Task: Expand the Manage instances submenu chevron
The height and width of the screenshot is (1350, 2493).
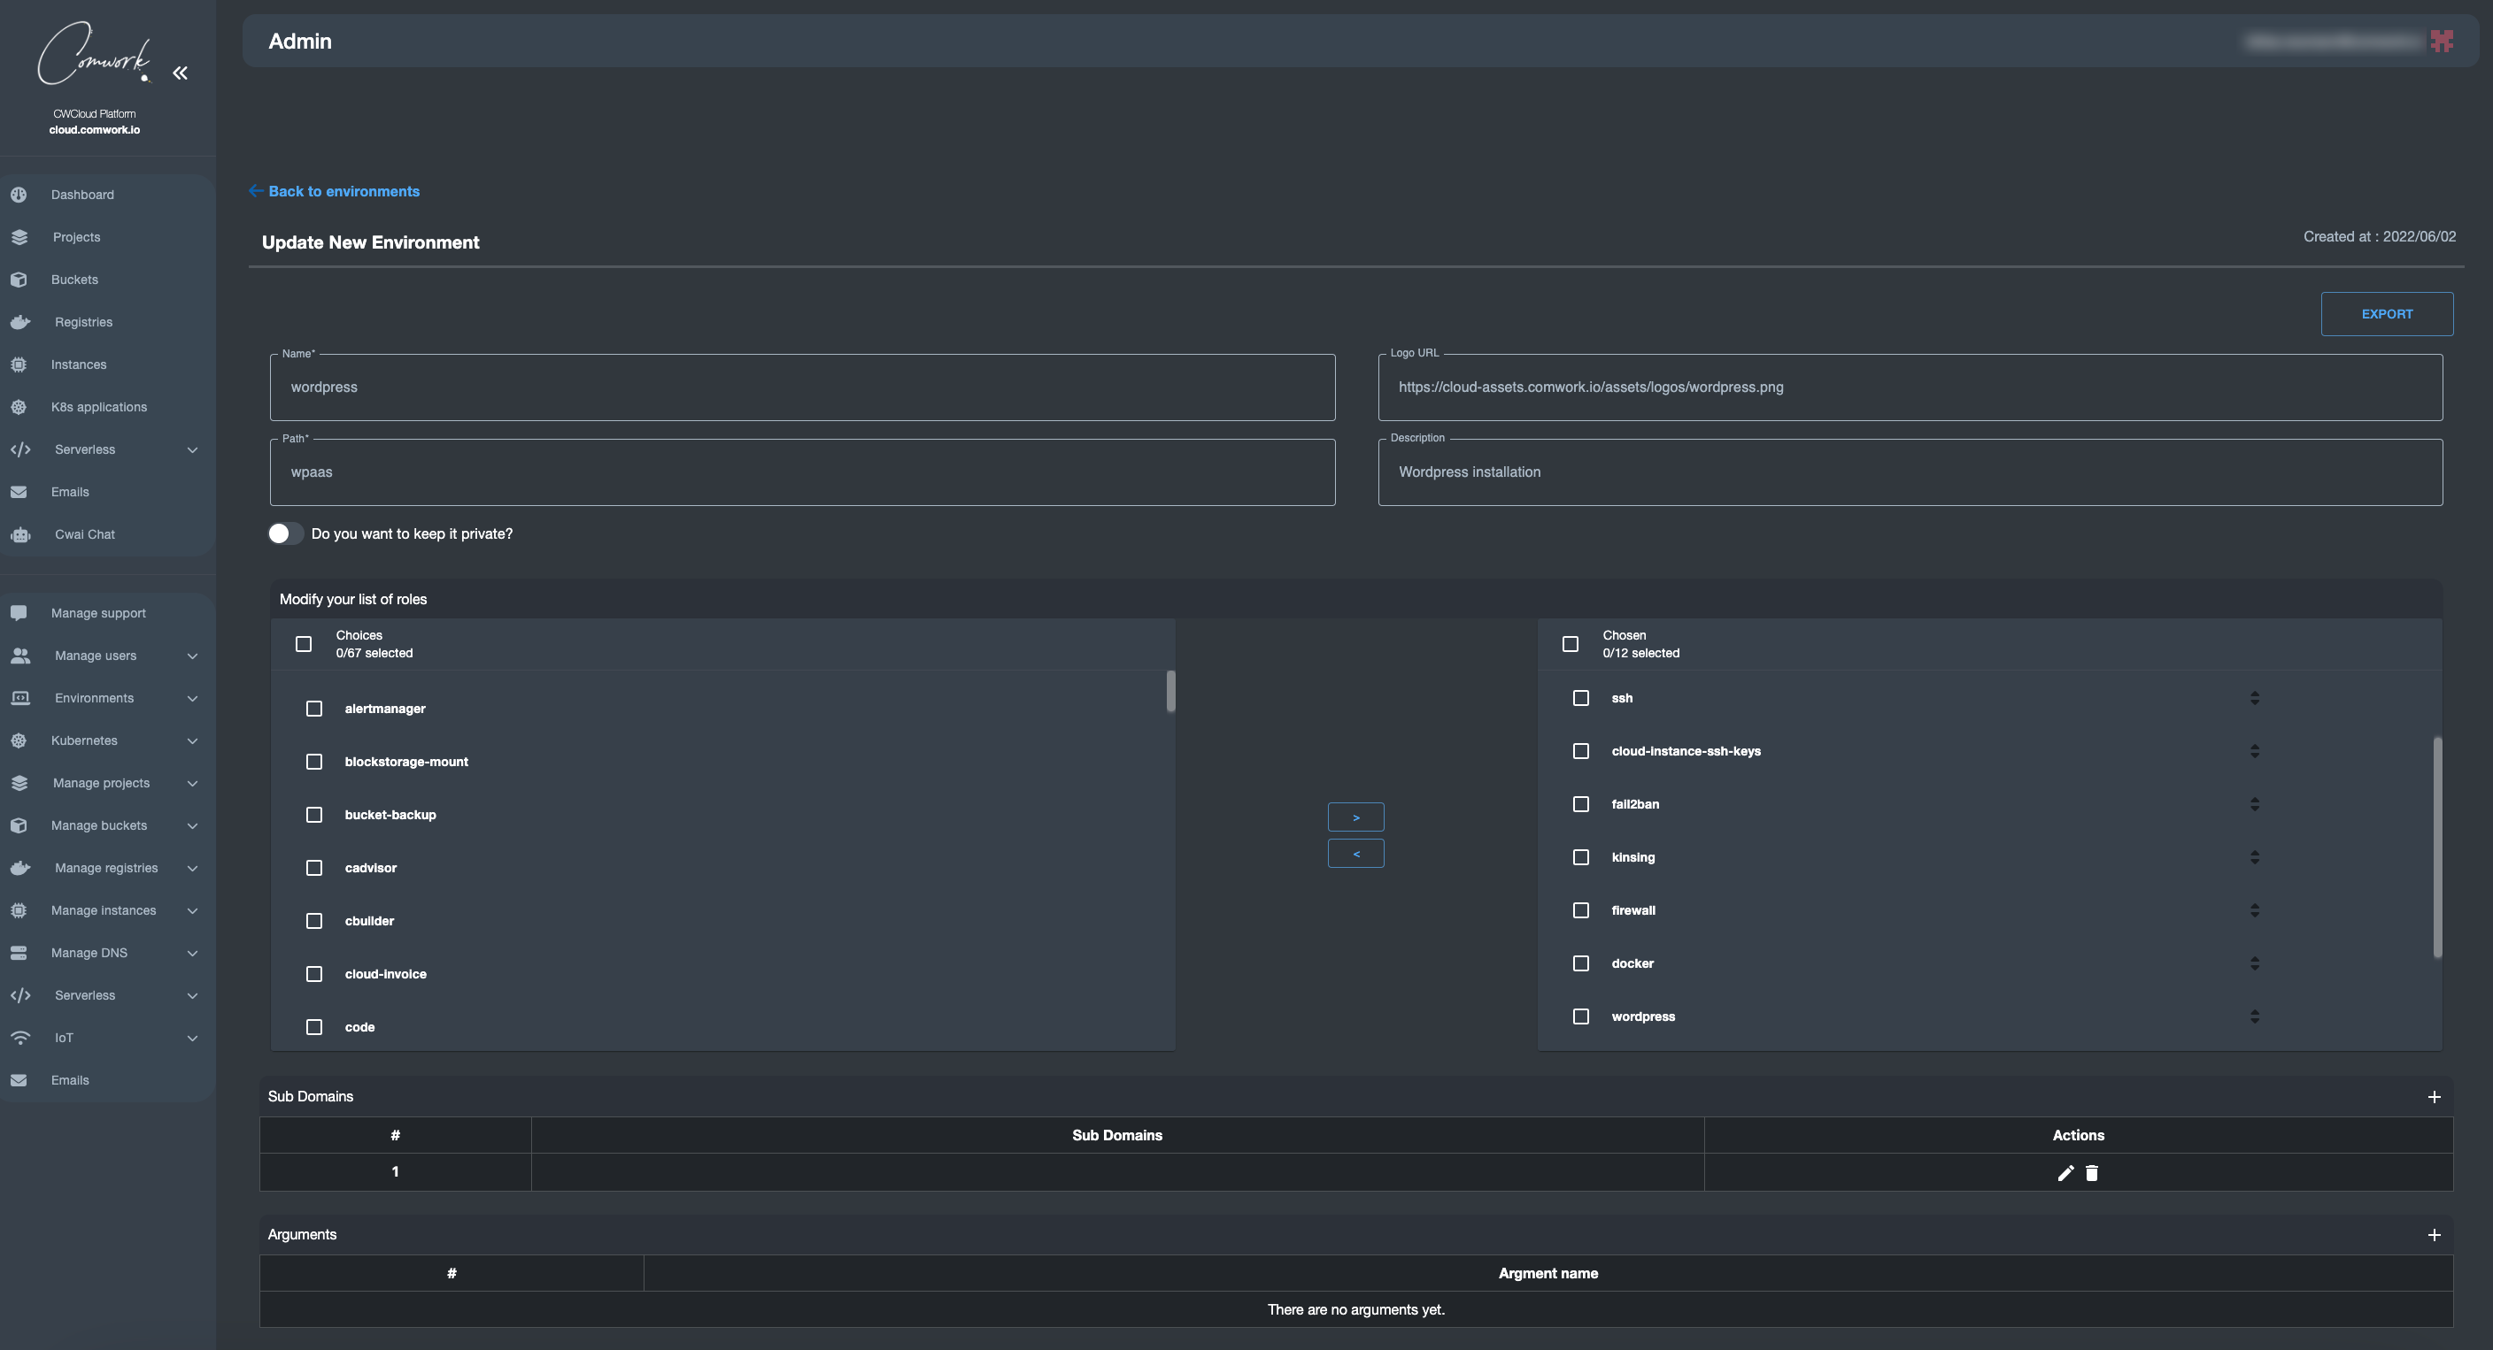Action: coord(193,912)
